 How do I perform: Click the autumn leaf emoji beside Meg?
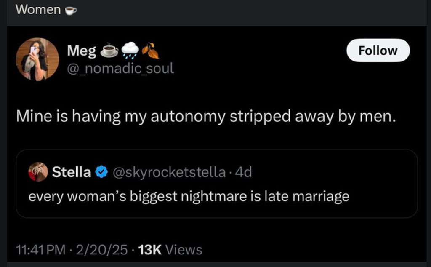(150, 51)
